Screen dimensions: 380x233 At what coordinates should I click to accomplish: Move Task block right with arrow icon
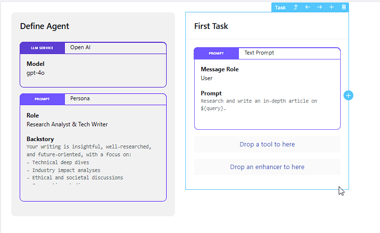(320, 7)
